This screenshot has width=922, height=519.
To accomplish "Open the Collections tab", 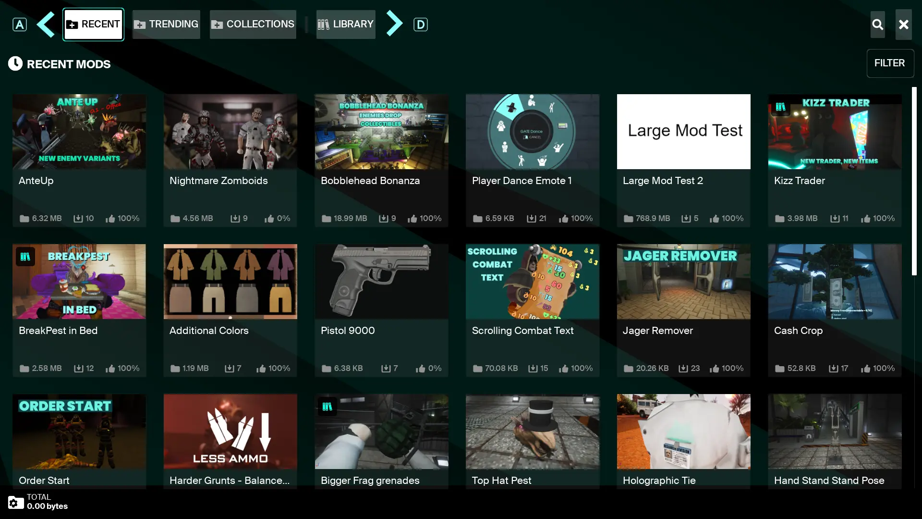I will 253,25.
